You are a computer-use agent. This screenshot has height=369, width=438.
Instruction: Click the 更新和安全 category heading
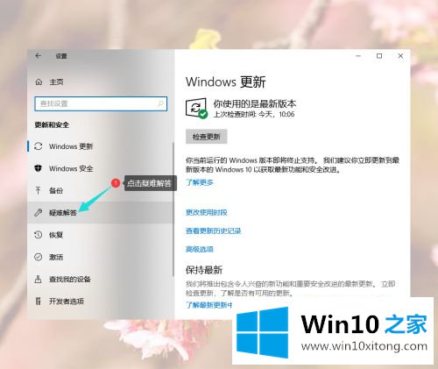coord(52,124)
